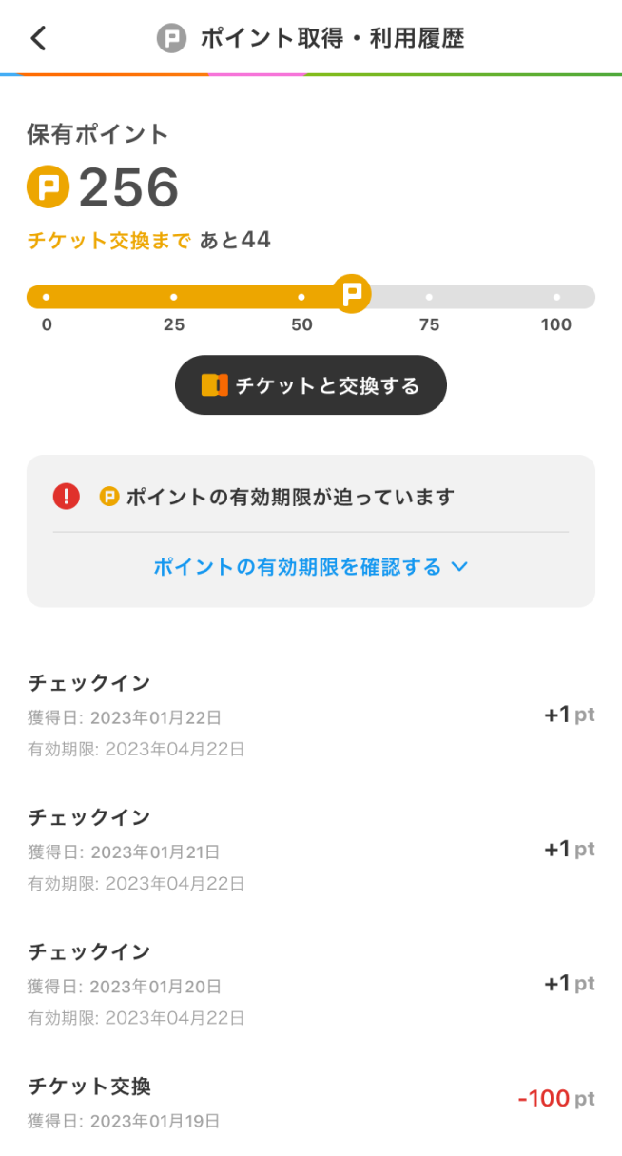Click the gray P icon in header
Viewport: 622px width, 1156px height.
tap(171, 38)
